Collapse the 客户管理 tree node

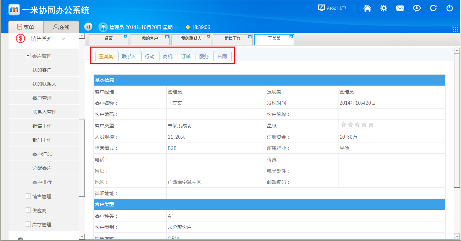pyautogui.click(x=28, y=56)
